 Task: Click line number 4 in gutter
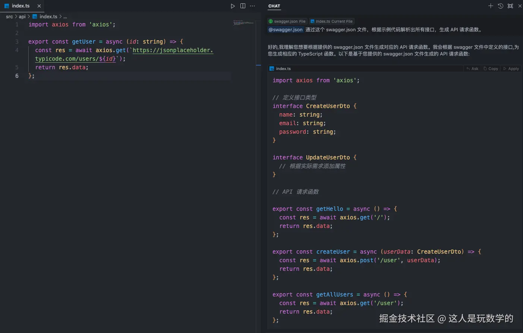coord(17,50)
